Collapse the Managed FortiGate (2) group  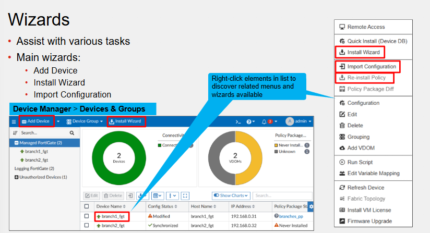point(17,143)
